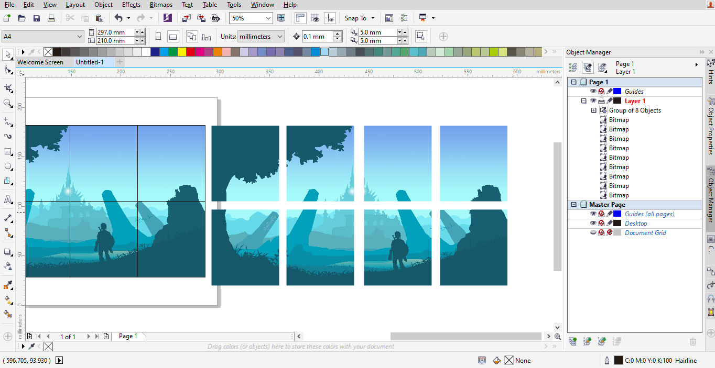
Task: Open the Effects menu
Action: pos(131,5)
